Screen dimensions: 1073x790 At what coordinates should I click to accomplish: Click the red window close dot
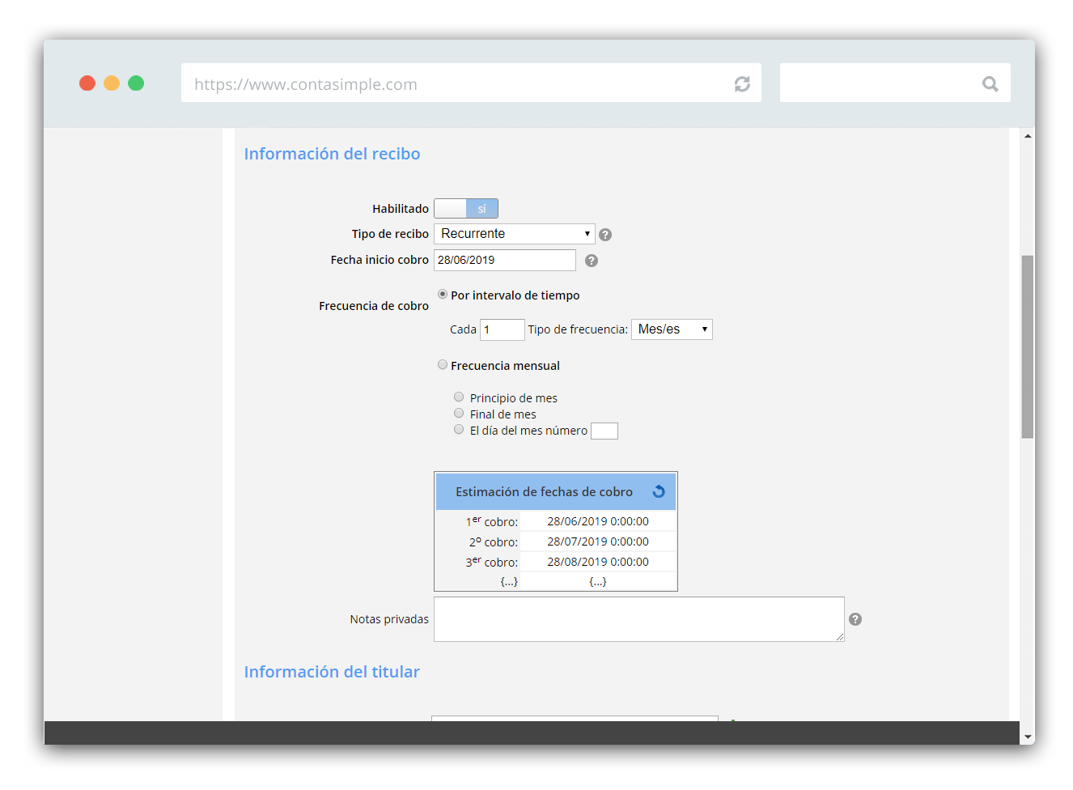click(87, 83)
